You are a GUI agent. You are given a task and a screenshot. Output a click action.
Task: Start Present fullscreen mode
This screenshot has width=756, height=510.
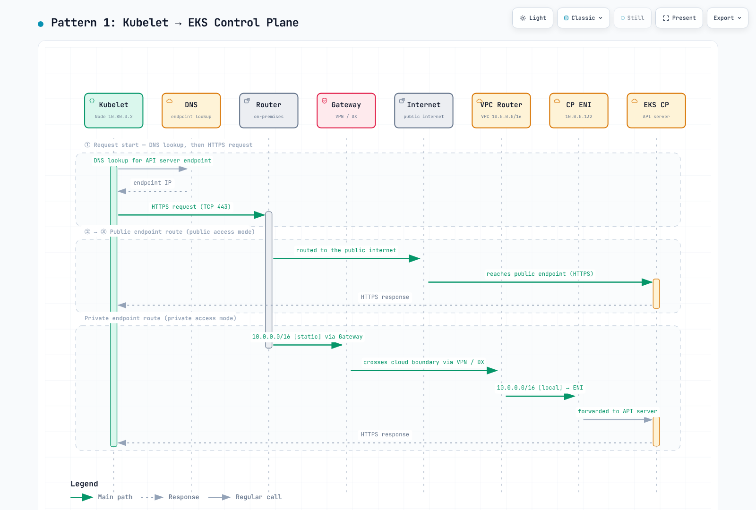pyautogui.click(x=679, y=18)
